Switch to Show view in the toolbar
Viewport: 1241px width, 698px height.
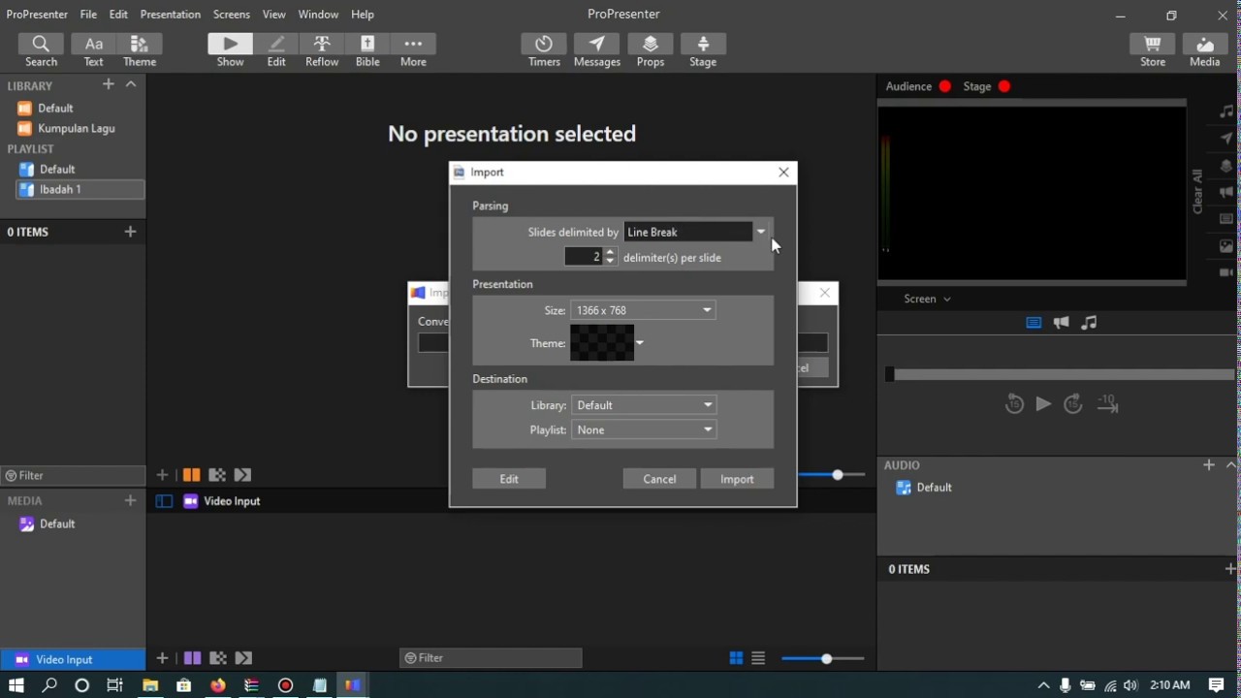230,50
